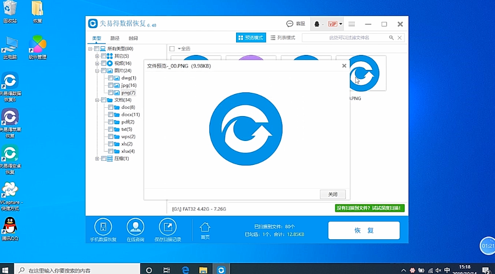Open 腾讯QQ desktop icon
The width and height of the screenshot is (495, 274).
[10, 229]
